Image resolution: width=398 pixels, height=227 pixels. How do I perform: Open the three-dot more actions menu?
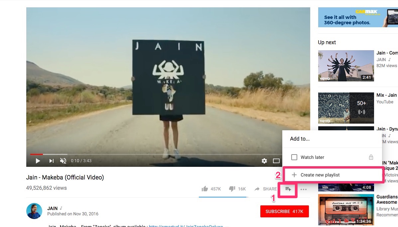(x=304, y=189)
